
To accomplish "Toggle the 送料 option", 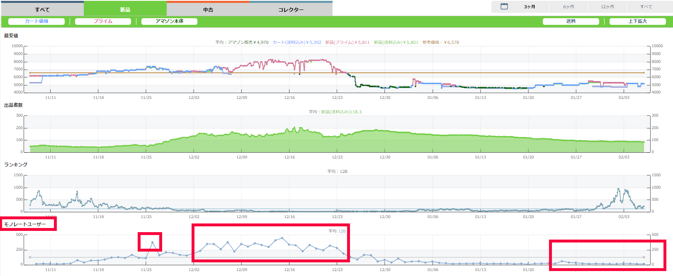I will (x=571, y=21).
